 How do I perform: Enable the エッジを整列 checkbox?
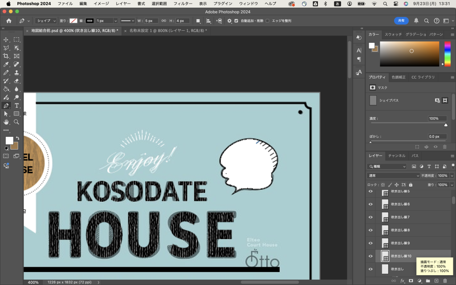coord(267,21)
